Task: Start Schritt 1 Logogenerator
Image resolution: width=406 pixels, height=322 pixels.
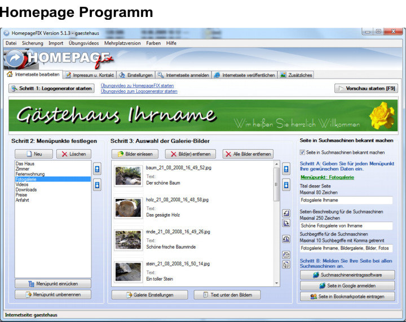Action: click(x=51, y=89)
